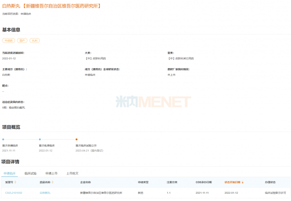Click the 国产 tag badge
The height and width of the screenshot is (201, 291).
pyautogui.click(x=22, y=41)
